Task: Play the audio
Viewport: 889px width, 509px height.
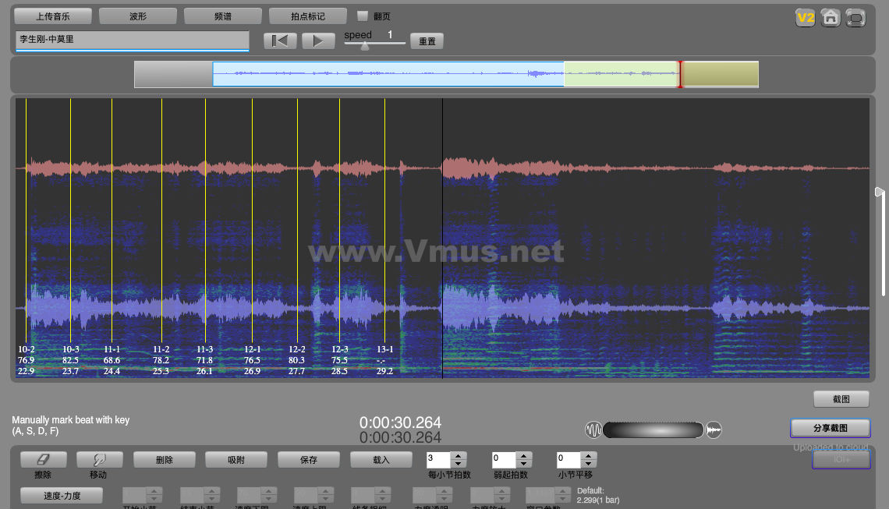Action: click(x=318, y=41)
